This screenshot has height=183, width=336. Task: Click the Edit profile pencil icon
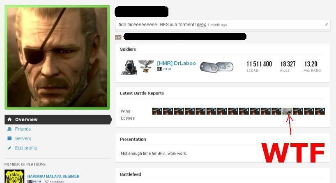coord(9,148)
